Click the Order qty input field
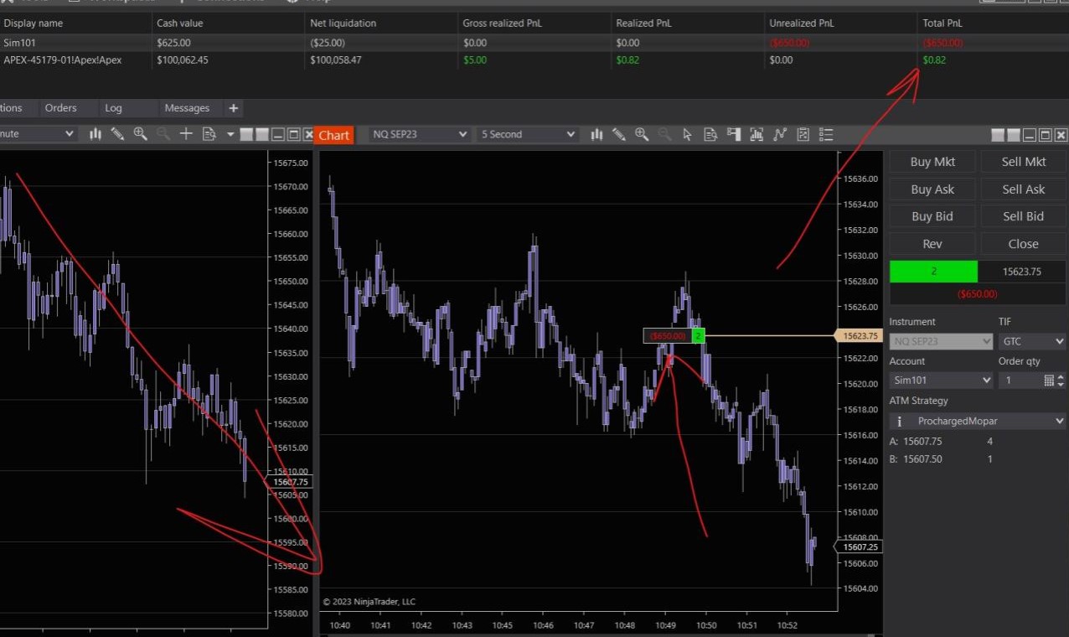This screenshot has height=637, width=1069. coord(1018,381)
